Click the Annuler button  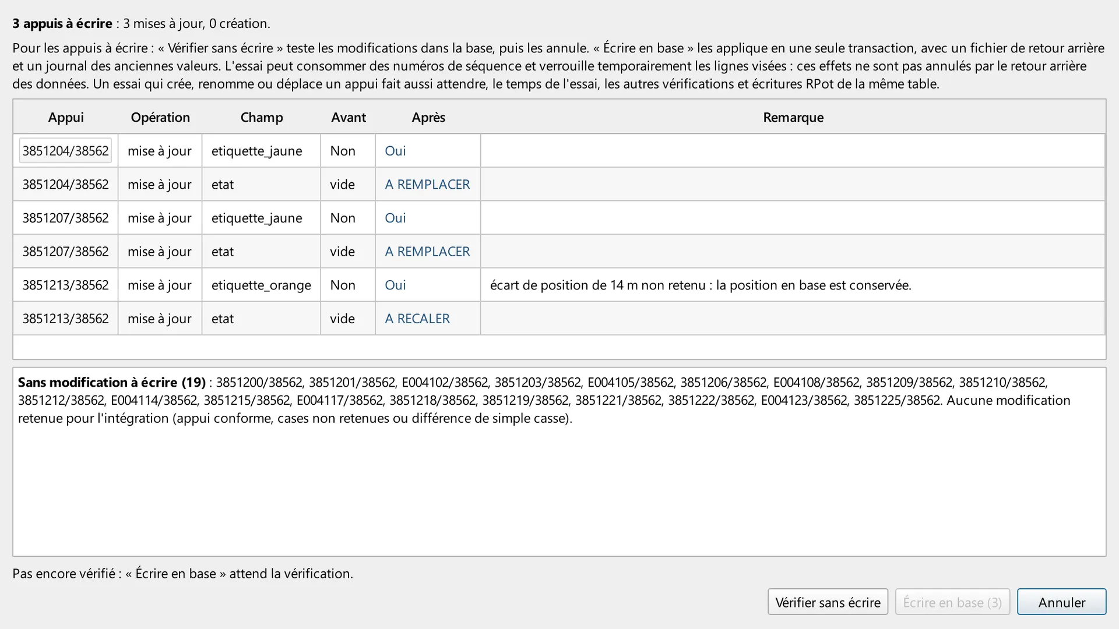click(1061, 602)
